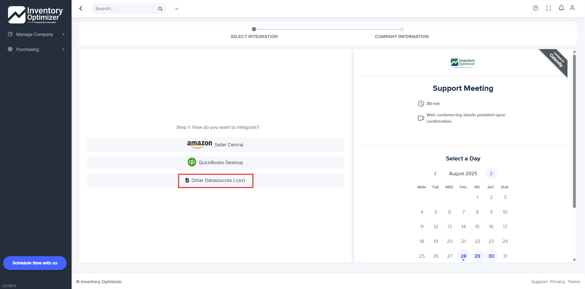Click the "v3.180.0" version text
Screen dimensions: 585x289
pos(9,286)
